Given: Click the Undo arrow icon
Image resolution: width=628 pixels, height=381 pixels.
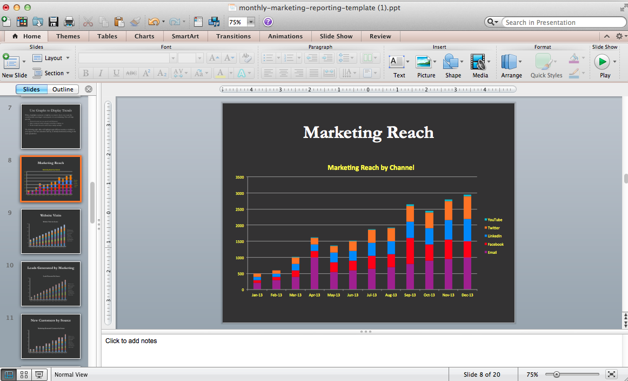Looking at the screenshot, I should click(x=153, y=22).
